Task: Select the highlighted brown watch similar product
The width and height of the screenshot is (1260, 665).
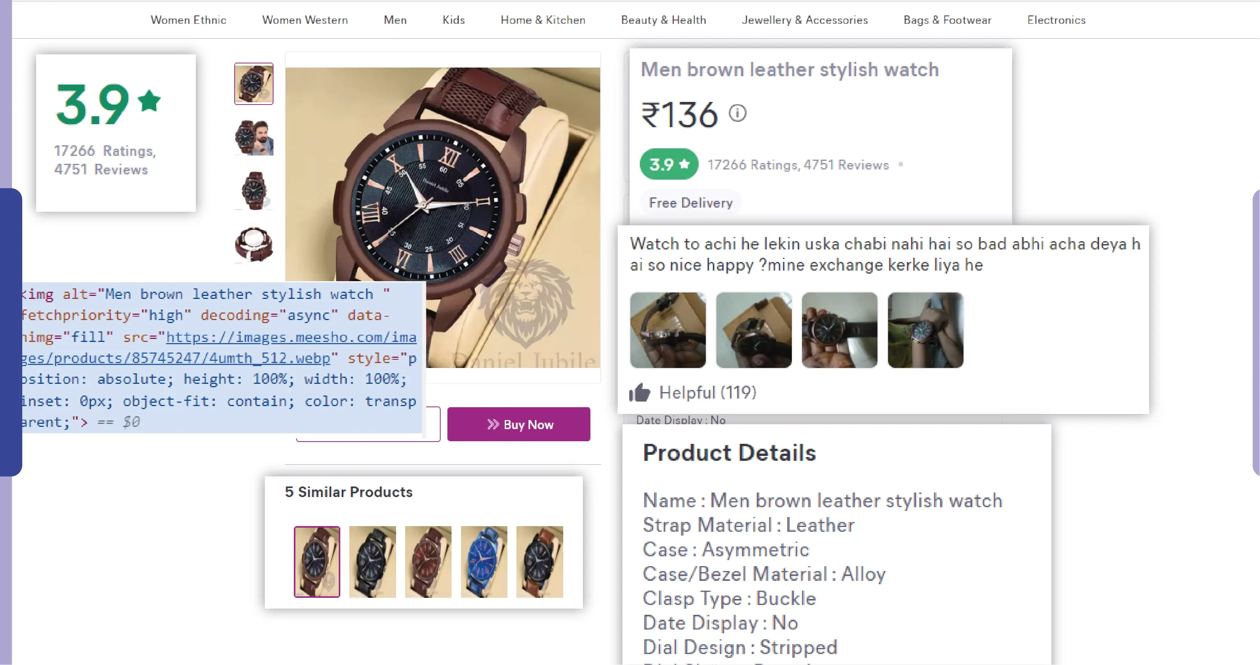Action: coord(317,562)
